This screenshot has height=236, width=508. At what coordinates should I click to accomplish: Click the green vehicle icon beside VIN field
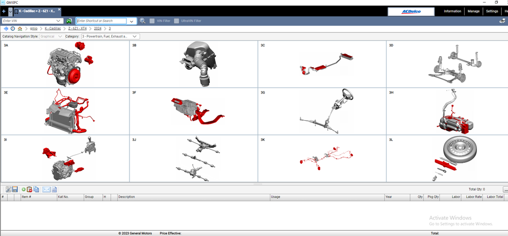pyautogui.click(x=69, y=21)
